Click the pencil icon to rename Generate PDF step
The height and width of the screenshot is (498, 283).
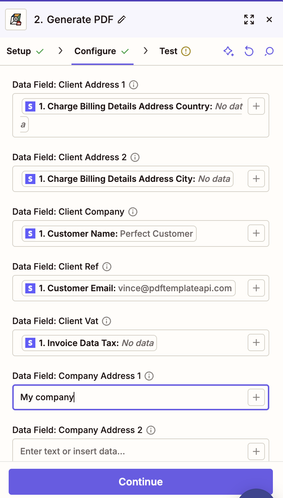121,20
